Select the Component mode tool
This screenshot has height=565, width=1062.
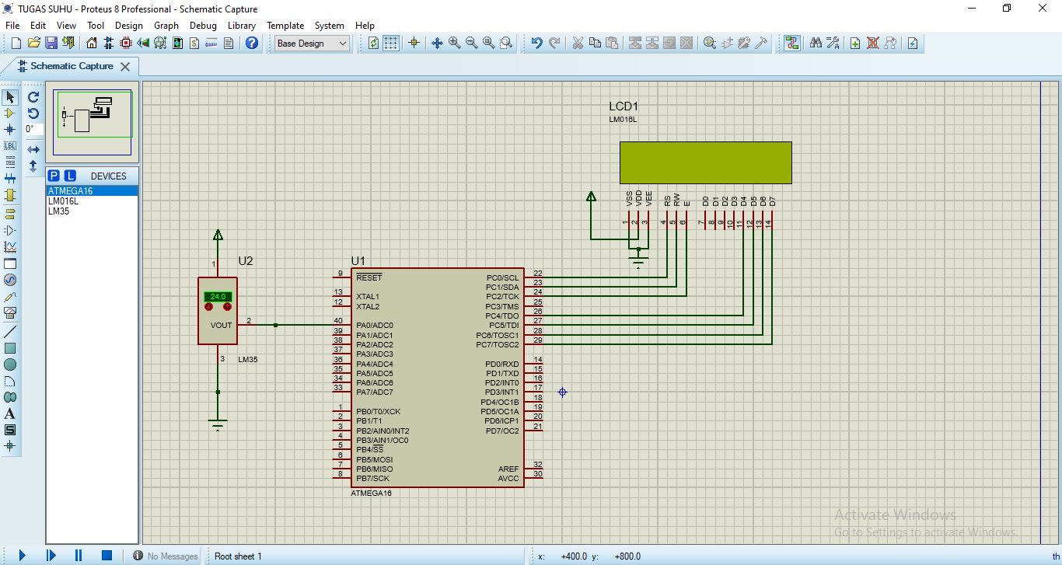10,113
